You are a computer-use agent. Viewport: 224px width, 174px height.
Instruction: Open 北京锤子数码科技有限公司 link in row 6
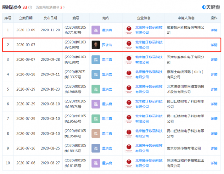click(148, 104)
